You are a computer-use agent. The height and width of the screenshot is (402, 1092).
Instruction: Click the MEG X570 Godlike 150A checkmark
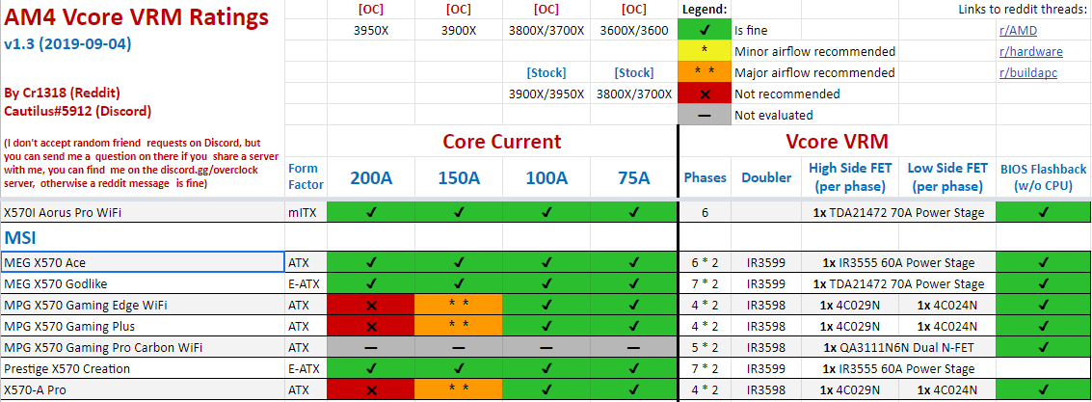point(458,283)
